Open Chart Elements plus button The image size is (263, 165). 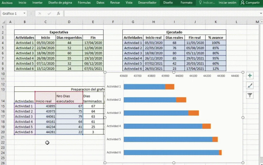tap(250, 75)
